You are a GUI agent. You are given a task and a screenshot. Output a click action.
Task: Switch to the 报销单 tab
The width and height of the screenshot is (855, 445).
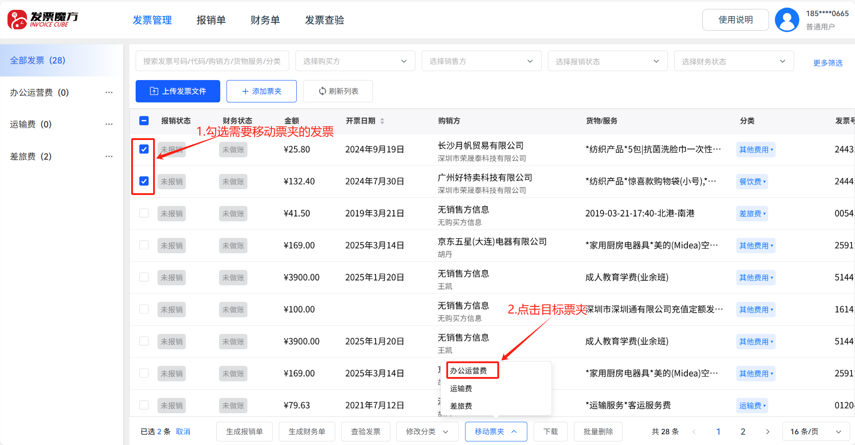coord(211,20)
